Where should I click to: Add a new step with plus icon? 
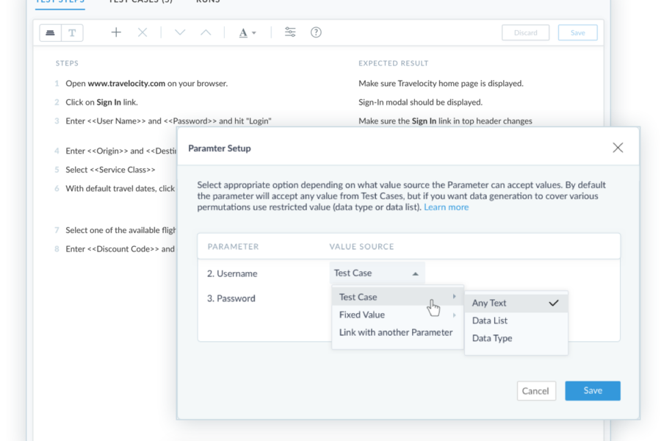click(x=116, y=32)
